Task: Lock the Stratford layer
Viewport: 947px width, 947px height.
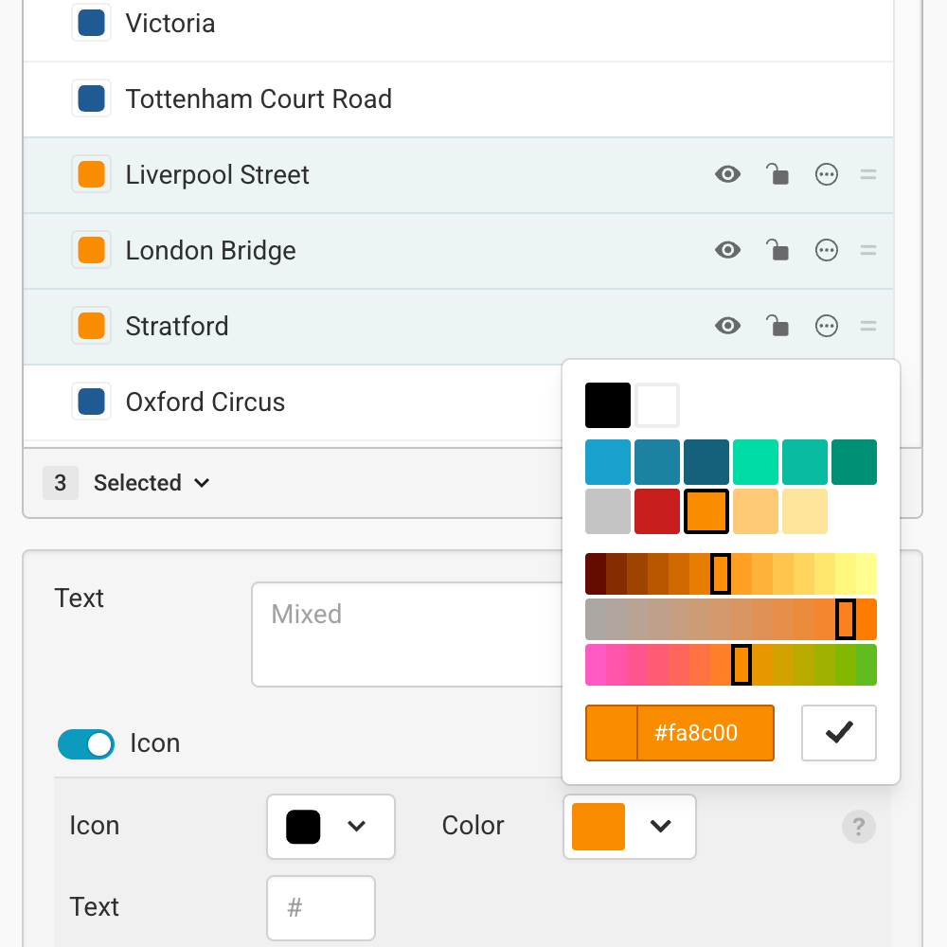Action: pyautogui.click(x=777, y=326)
